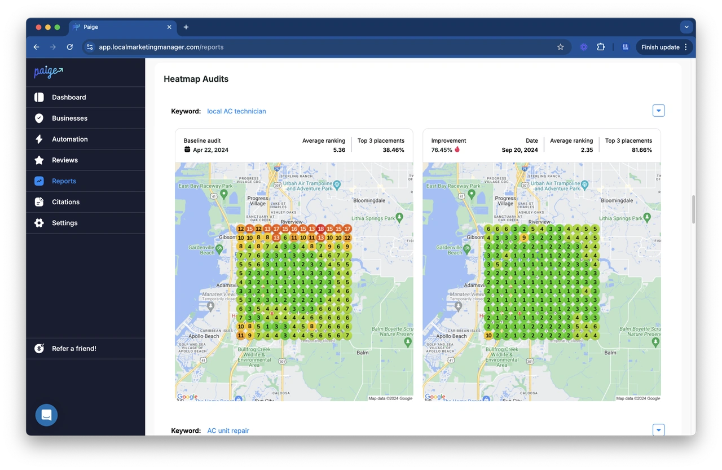
Task: Click the baseline audit heatmap
Action: 294,282
